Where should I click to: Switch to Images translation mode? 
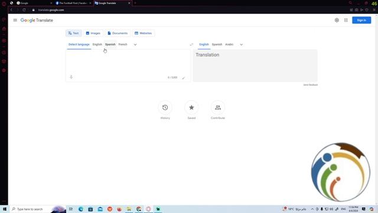point(93,33)
